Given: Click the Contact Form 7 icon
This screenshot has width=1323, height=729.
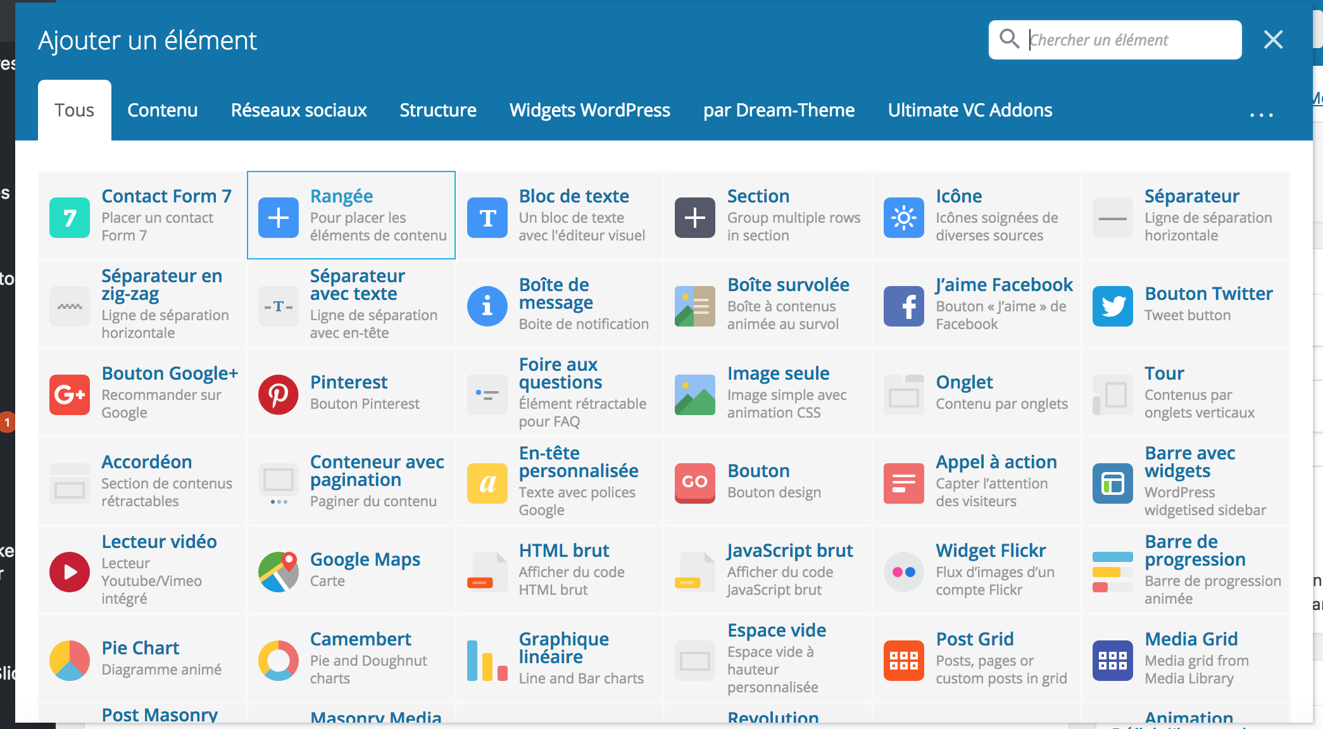Looking at the screenshot, I should pos(70,218).
